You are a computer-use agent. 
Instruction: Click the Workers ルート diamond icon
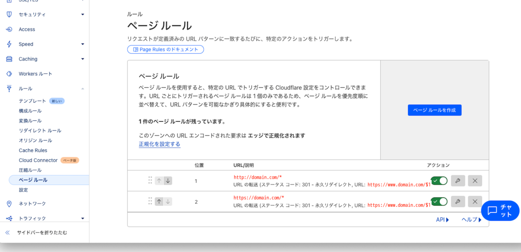(x=9, y=74)
